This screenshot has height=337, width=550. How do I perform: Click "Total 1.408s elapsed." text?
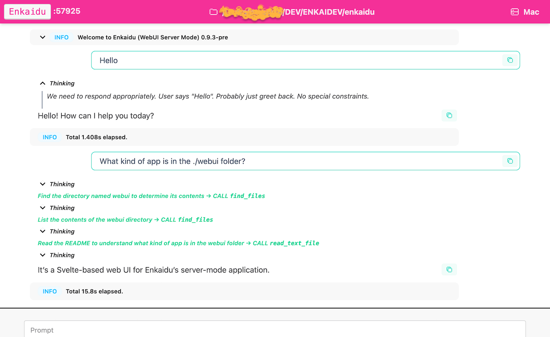pos(96,137)
